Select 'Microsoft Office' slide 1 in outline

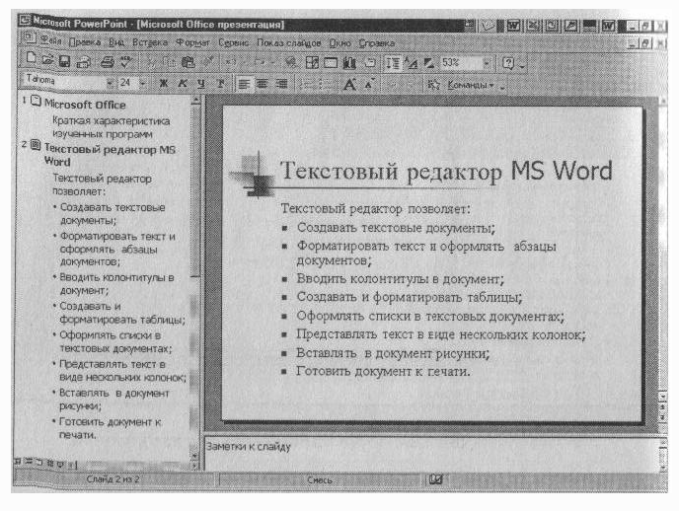(x=85, y=105)
